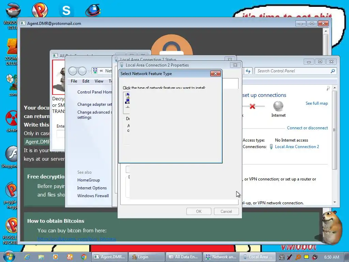Click the yellow square tray icon
This screenshot has width=349, height=262.
tap(306, 257)
